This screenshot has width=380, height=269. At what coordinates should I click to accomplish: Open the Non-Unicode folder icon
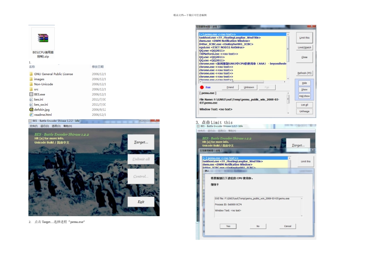pos(31,84)
